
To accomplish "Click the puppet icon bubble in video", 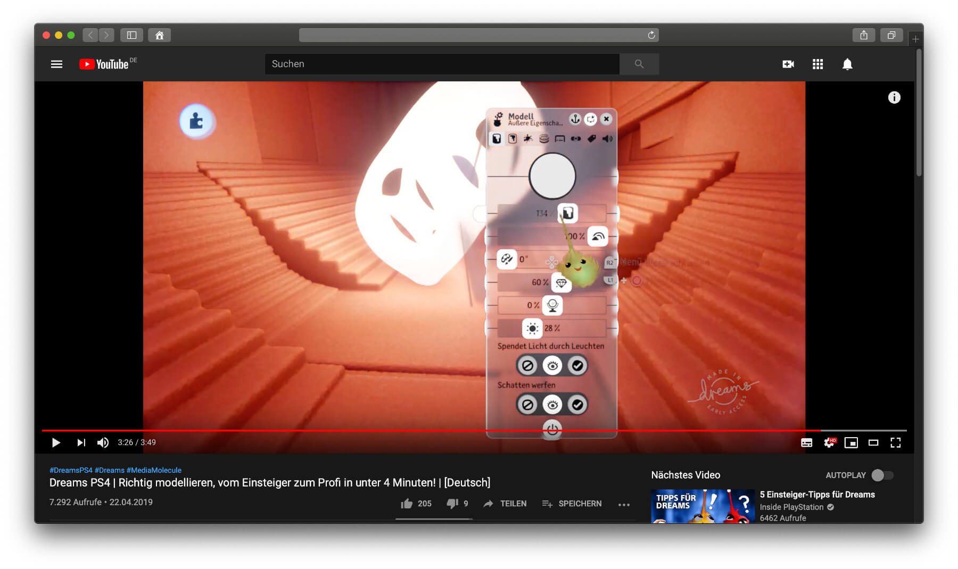I will tap(197, 121).
